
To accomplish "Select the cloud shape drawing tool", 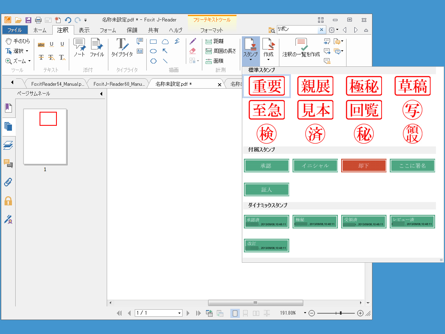I will [165, 42].
